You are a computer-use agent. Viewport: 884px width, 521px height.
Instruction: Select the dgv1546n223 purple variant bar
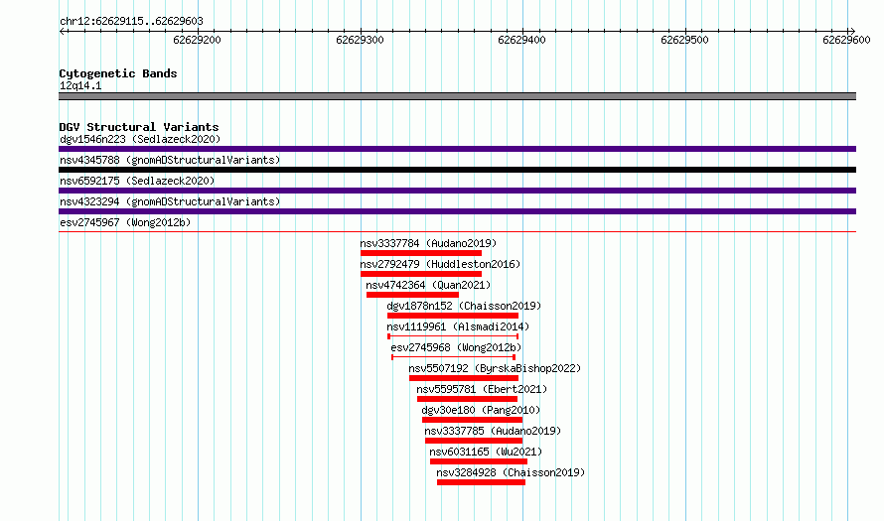(457, 149)
